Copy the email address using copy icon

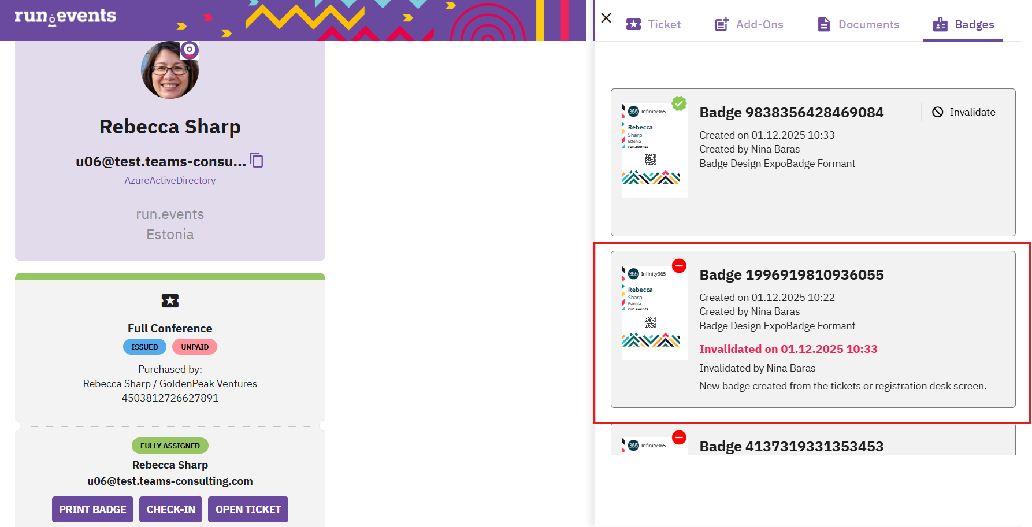point(257,161)
